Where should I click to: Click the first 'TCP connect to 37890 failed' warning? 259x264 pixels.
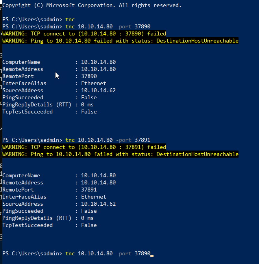coord(84,33)
